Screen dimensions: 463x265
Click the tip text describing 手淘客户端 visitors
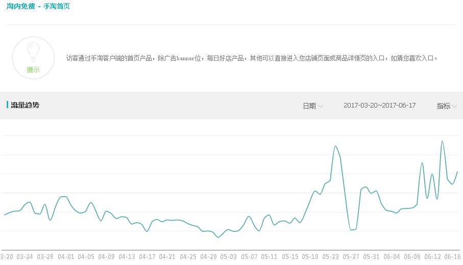click(252, 58)
